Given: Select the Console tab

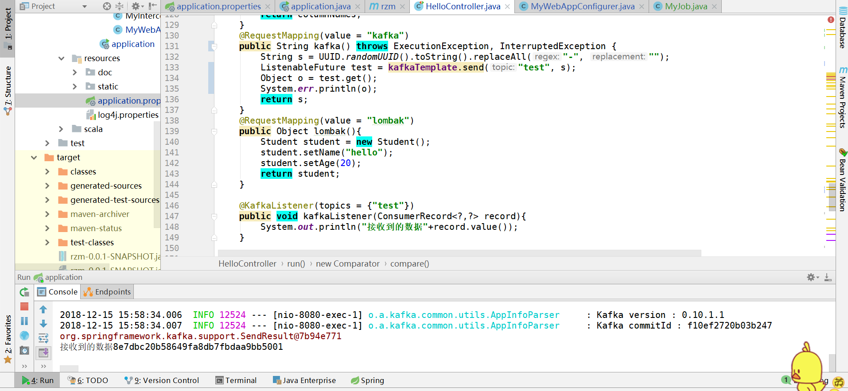Looking at the screenshot, I should tap(58, 292).
